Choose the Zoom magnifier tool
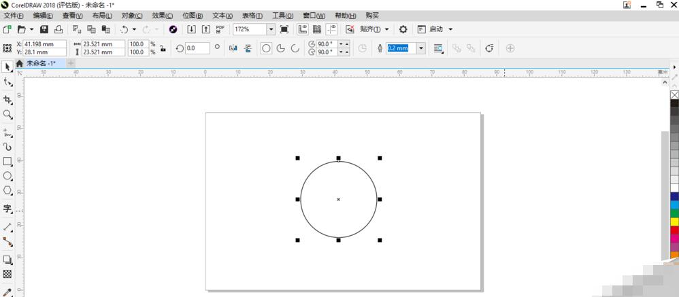 (x=7, y=115)
